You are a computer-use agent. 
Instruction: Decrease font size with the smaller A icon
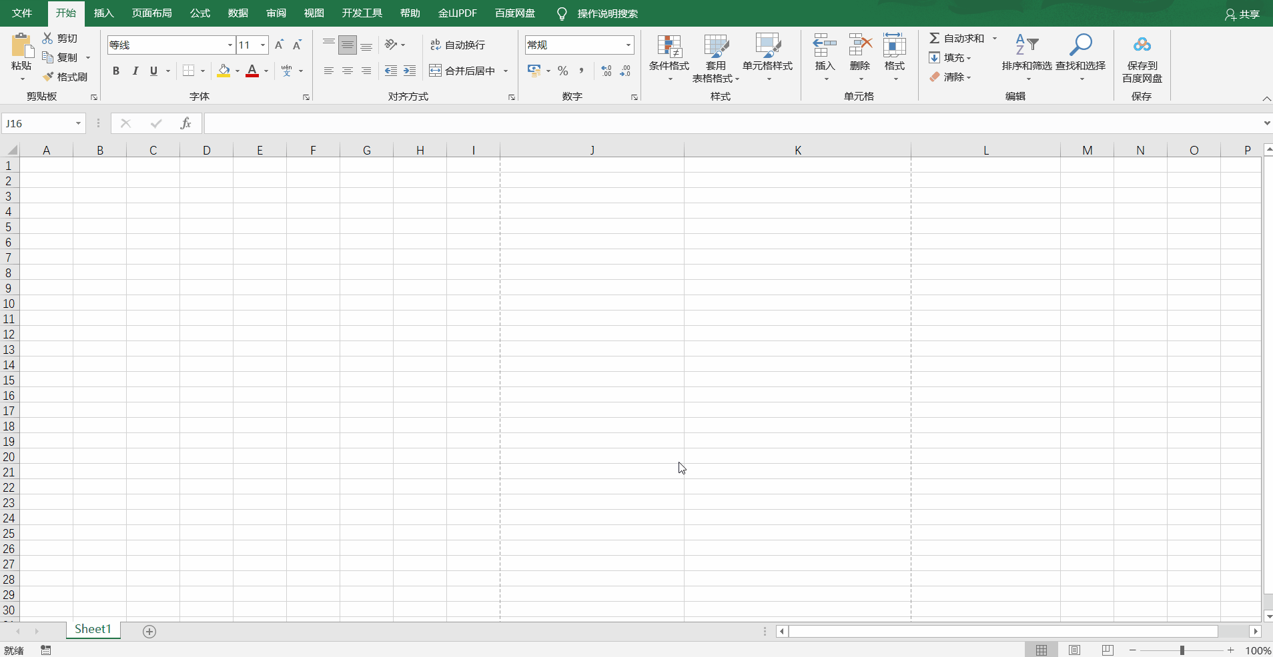(297, 45)
